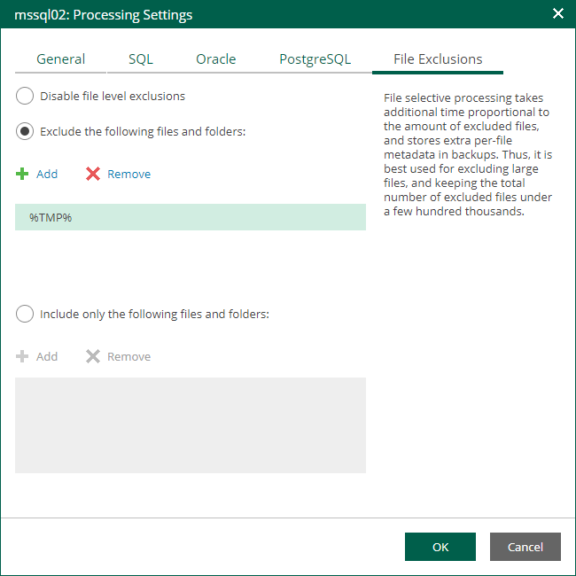Open the SQL tab
This screenshot has height=576, width=576.
[141, 59]
